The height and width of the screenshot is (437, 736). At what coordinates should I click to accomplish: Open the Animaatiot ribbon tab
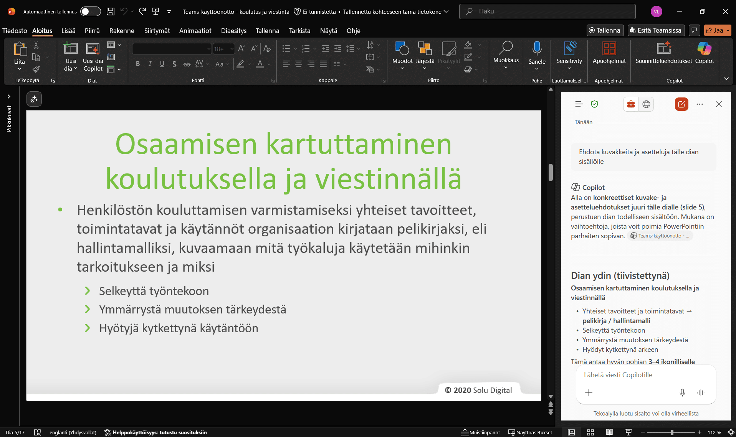pyautogui.click(x=195, y=31)
